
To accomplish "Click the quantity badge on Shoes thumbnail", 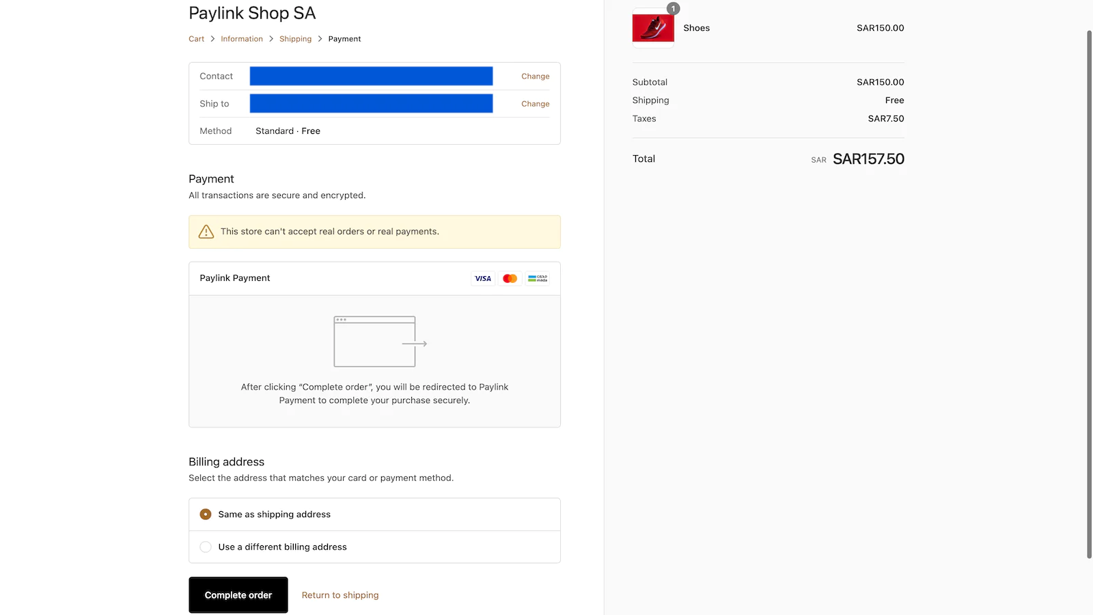I will click(x=673, y=9).
